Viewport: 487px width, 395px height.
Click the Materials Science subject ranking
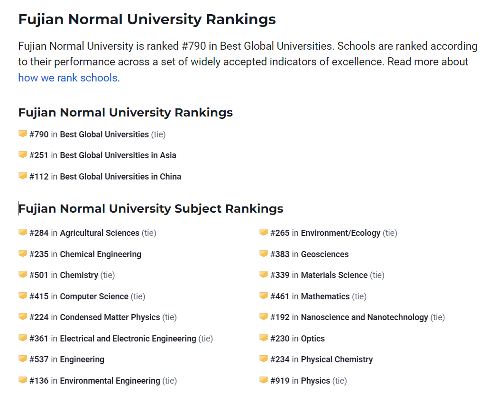click(x=334, y=275)
